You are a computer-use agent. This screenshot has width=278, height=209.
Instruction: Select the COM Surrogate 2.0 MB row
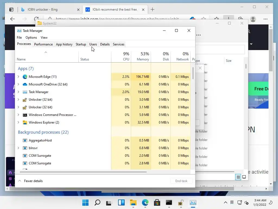(x=103, y=156)
